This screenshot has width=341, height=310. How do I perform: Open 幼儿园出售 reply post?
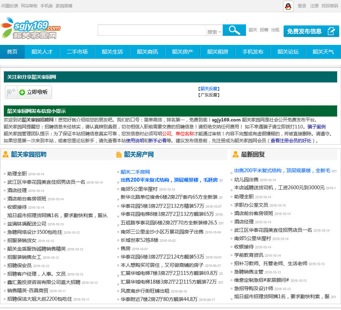click(246, 180)
